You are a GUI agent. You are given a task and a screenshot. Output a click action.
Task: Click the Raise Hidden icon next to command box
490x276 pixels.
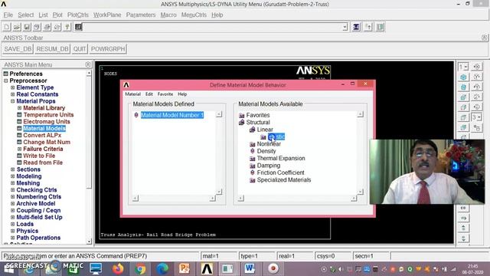point(356,28)
